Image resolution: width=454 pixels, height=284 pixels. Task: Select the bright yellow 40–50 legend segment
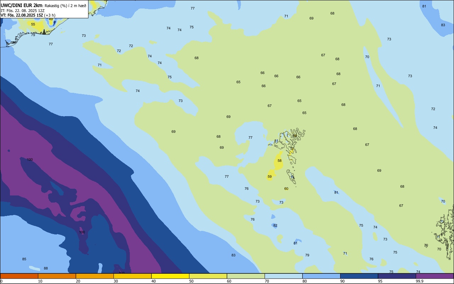tap(170, 276)
